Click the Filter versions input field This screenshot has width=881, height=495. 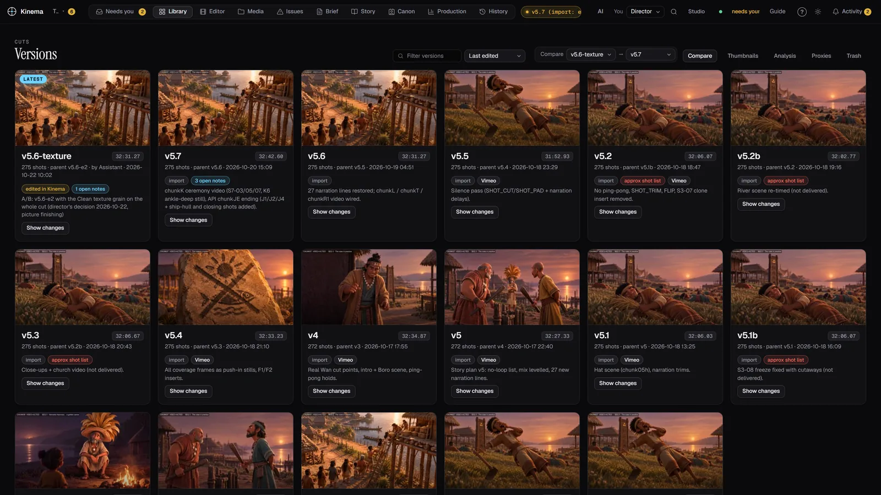[427, 56]
